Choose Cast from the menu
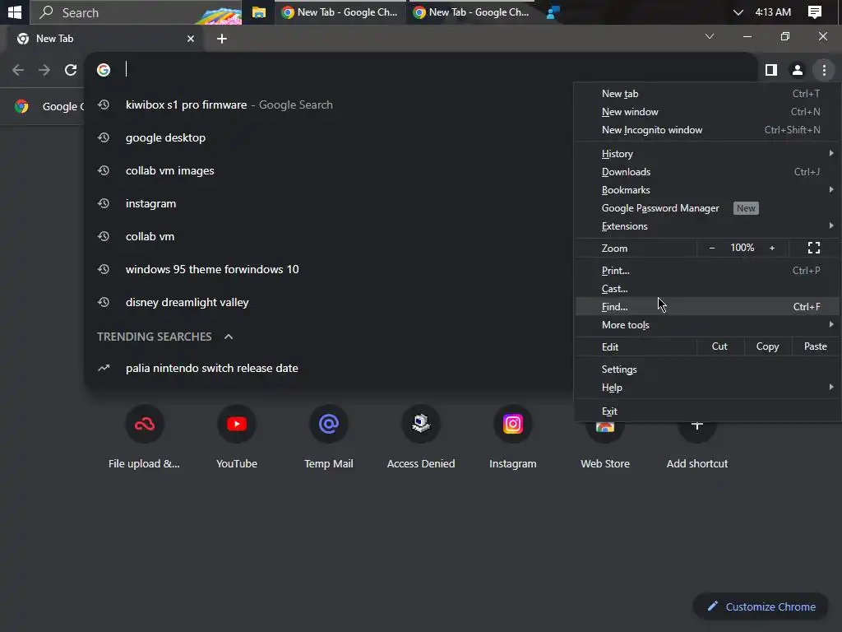 click(708, 289)
